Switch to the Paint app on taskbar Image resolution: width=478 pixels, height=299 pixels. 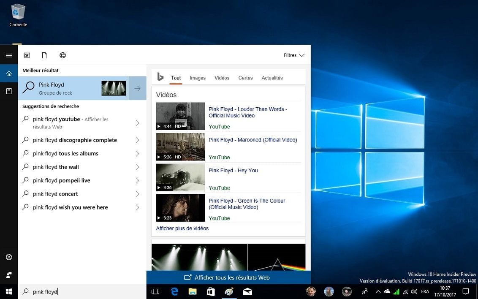[229, 292]
